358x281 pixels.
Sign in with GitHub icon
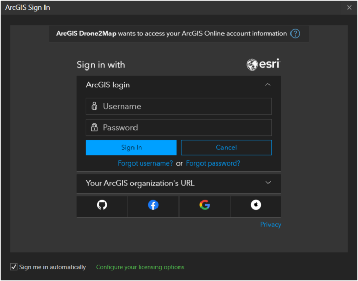tap(102, 205)
